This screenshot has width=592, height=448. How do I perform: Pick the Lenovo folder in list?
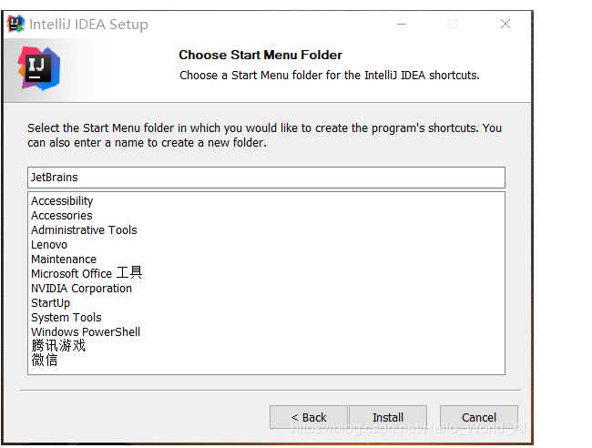tap(49, 245)
